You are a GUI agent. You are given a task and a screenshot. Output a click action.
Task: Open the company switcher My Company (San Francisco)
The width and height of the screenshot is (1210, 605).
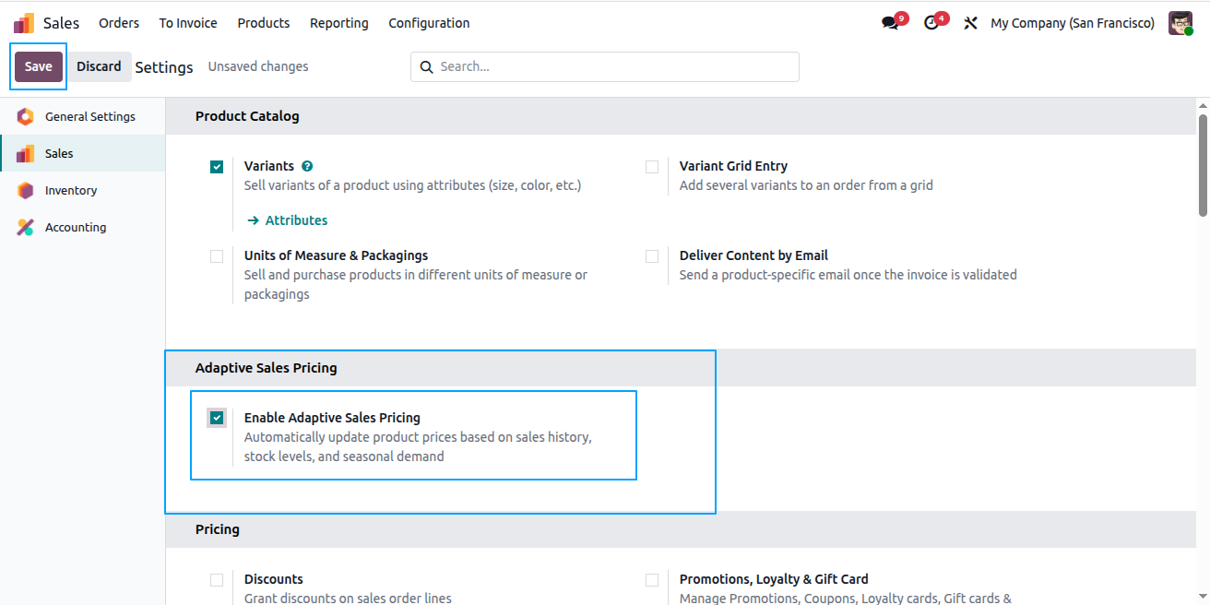coord(1073,23)
